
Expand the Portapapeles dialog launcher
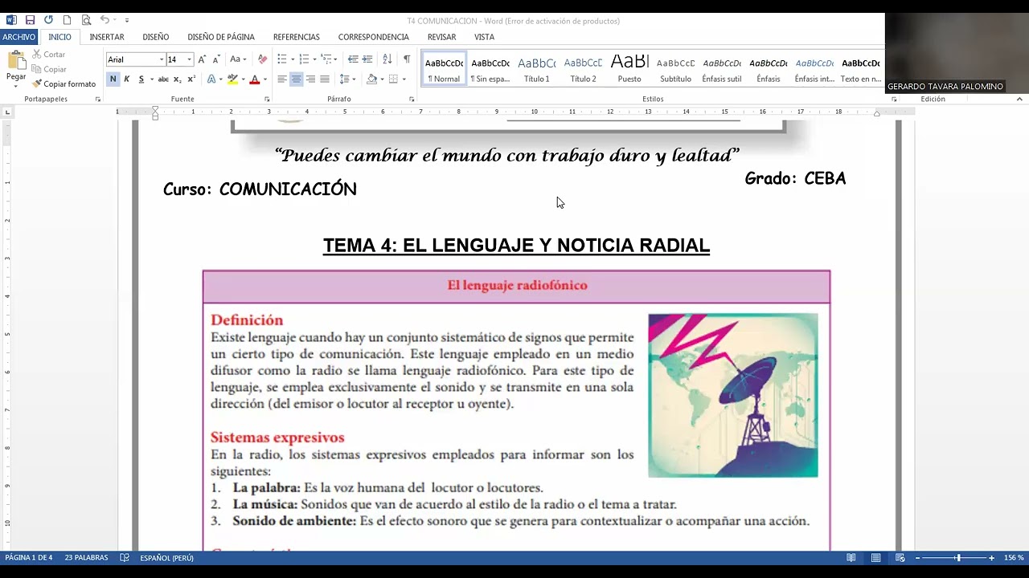pyautogui.click(x=98, y=100)
